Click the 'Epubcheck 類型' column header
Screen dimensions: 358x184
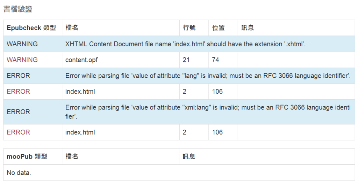tap(31, 28)
